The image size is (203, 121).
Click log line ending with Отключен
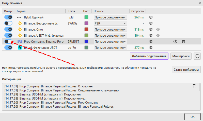[49, 86]
